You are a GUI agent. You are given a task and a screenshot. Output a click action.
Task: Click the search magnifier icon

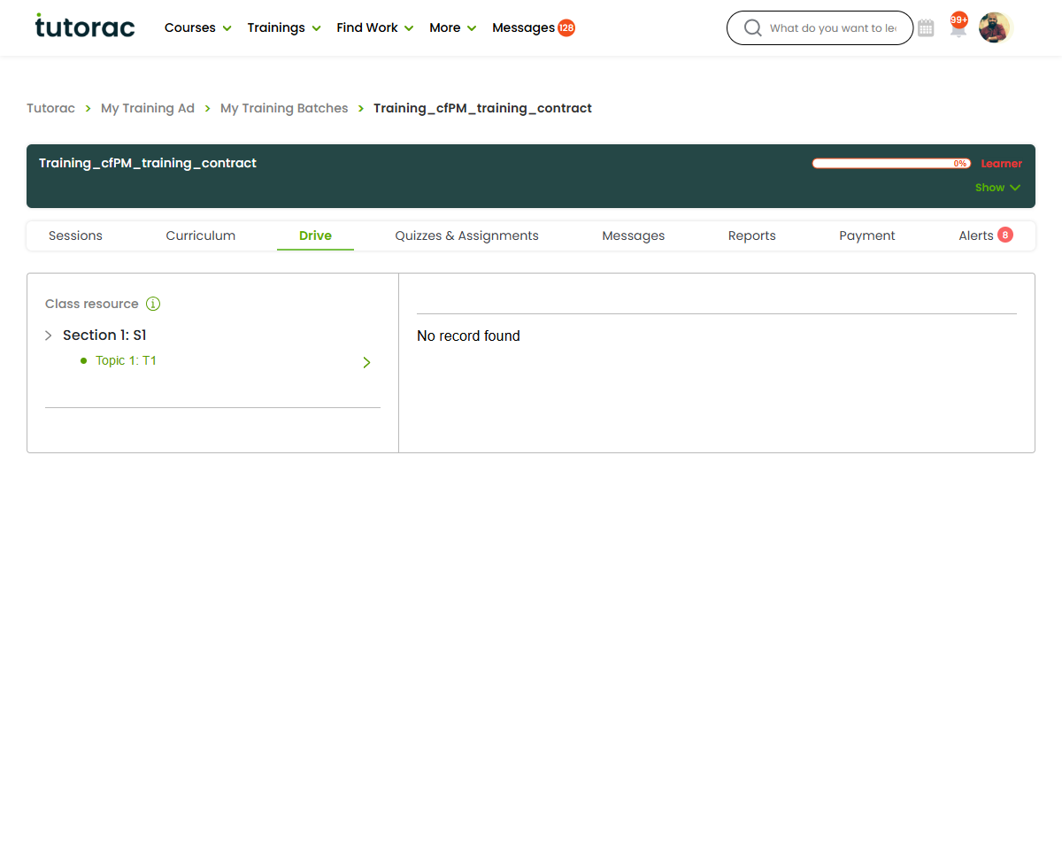[x=753, y=28]
